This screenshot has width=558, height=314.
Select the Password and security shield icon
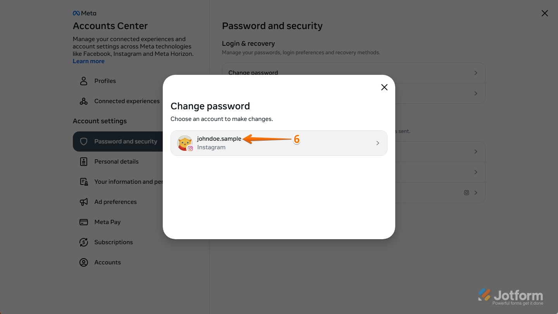[84, 141]
